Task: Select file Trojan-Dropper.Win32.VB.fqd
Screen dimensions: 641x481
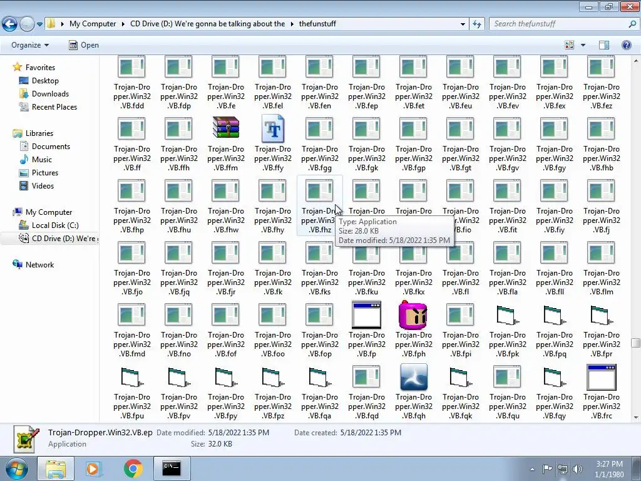Action: 366,393
